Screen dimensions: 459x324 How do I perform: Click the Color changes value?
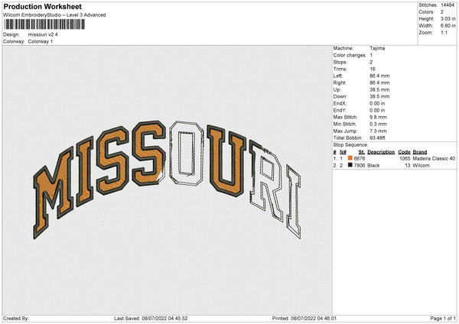[x=371, y=55]
